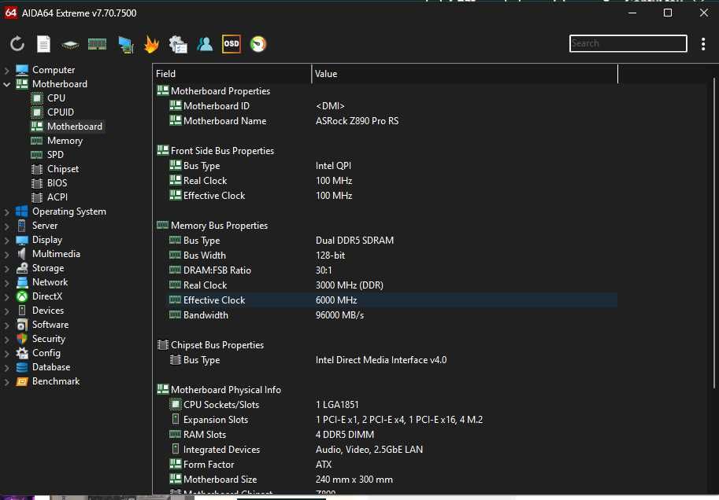Open the CPU chip toolbar icon

(70, 44)
